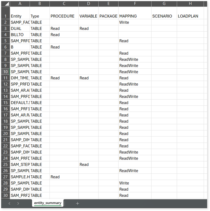Select the DUAL entity cell
This screenshot has height=211, width=210.
click(20, 28)
